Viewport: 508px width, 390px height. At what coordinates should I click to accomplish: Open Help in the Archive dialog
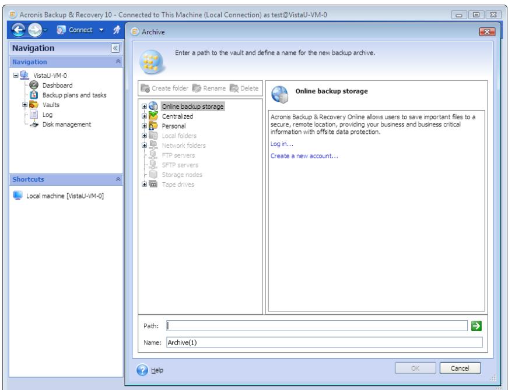(157, 370)
